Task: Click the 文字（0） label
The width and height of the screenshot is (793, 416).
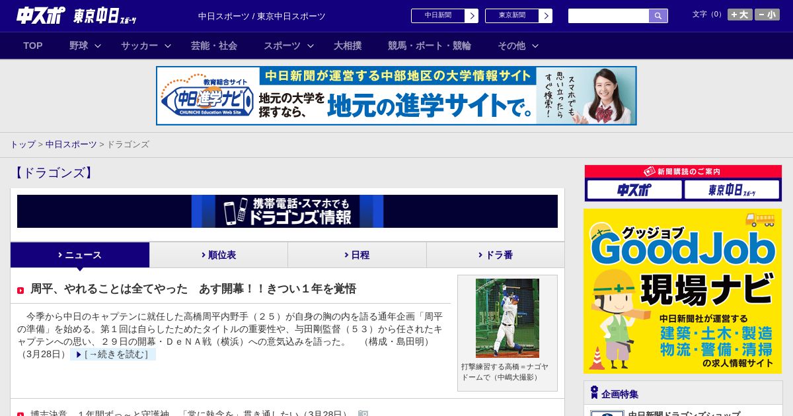Action: coord(708,15)
